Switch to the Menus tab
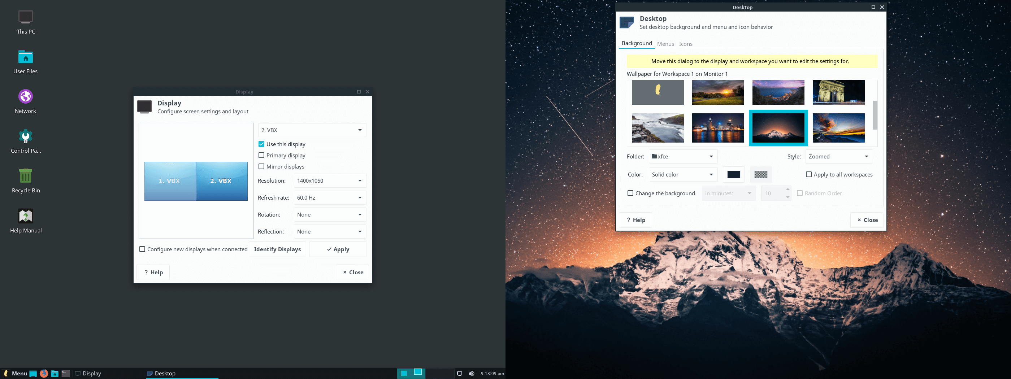The height and width of the screenshot is (379, 1011). (665, 44)
